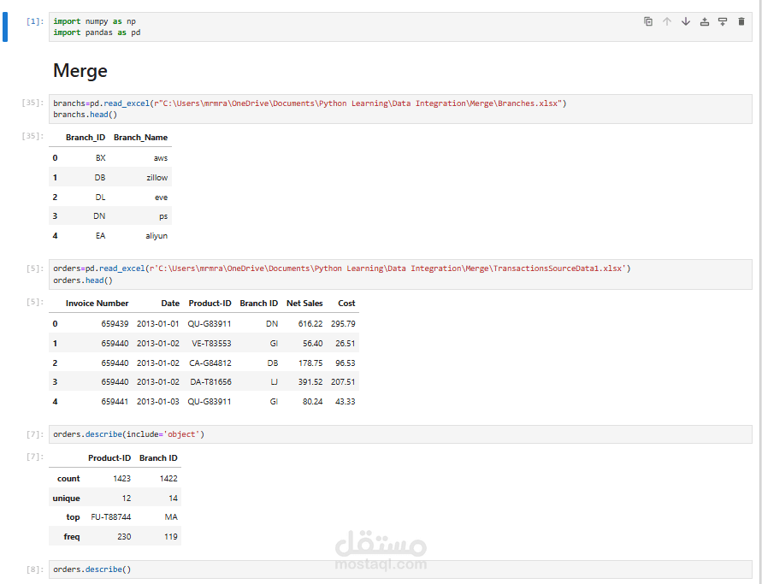This screenshot has width=762, height=584.
Task: Click product ID CA-G84812
Action: (x=210, y=363)
